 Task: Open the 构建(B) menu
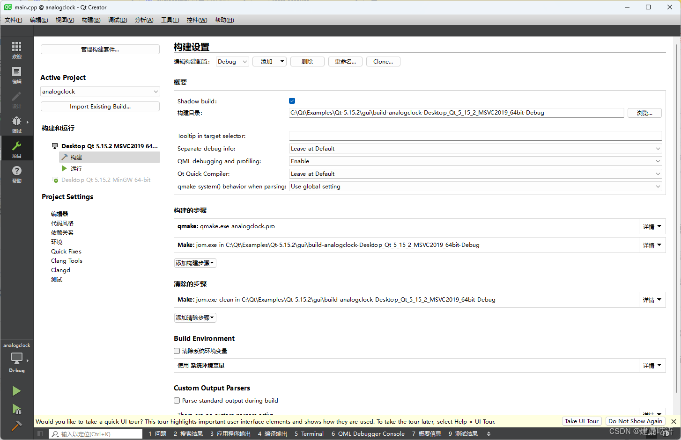[91, 20]
